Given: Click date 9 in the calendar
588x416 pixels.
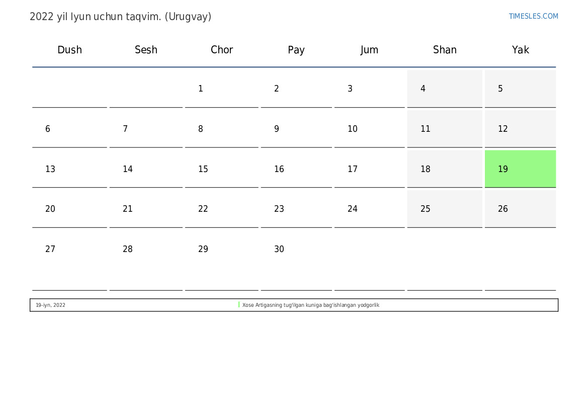Looking at the screenshot, I should [276, 129].
